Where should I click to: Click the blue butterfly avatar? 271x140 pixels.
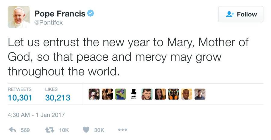point(120,94)
